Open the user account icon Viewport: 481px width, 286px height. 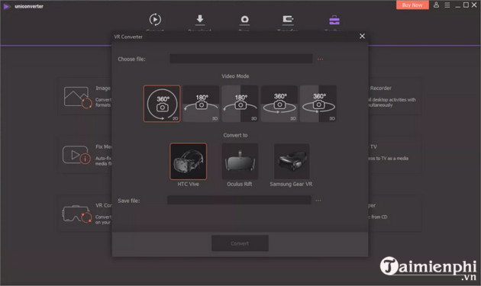[436, 5]
